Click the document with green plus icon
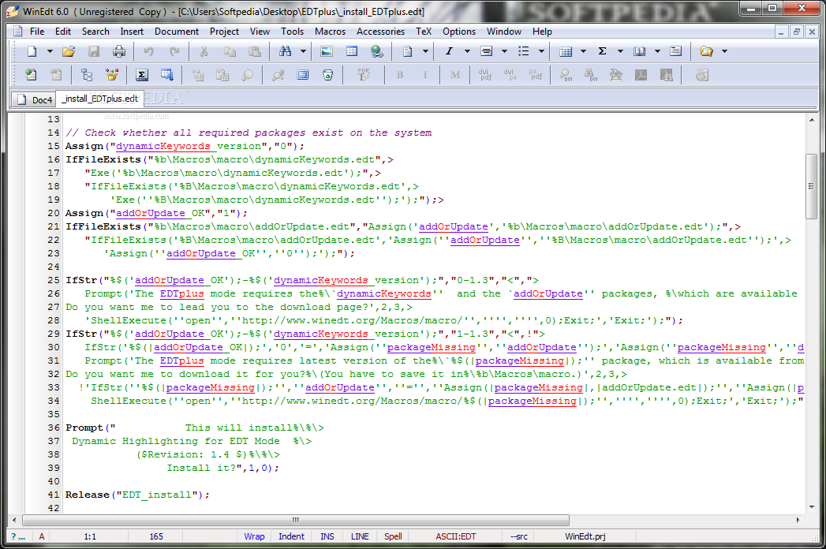The height and width of the screenshot is (549, 826). (x=31, y=76)
